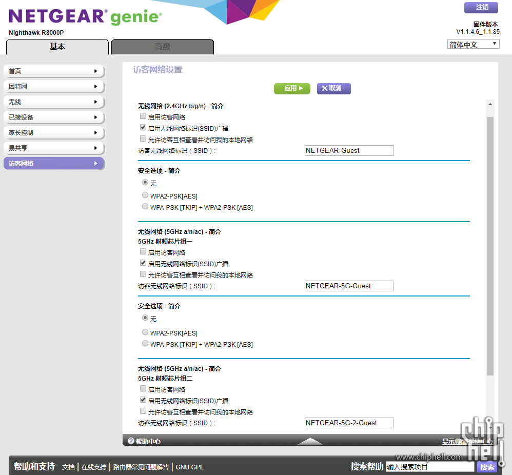
Task: Switch to the 基本 tab
Action: [x=57, y=47]
